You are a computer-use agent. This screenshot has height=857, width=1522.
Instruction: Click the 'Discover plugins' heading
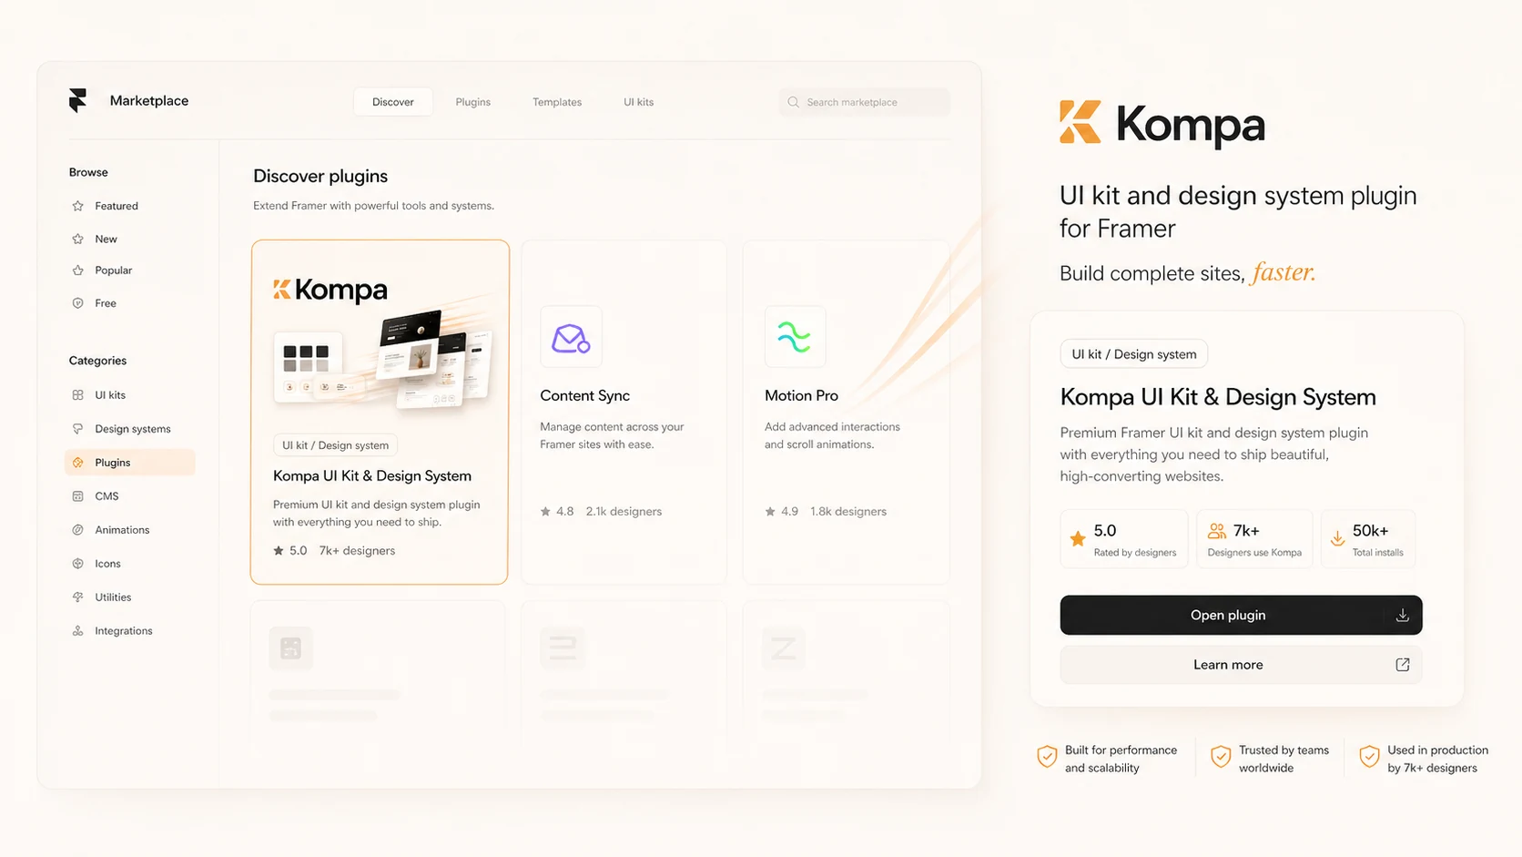pyautogui.click(x=320, y=176)
